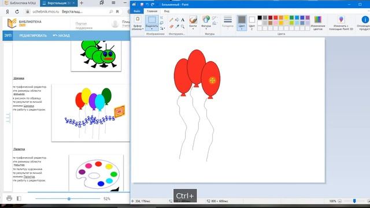The height and width of the screenshot is (208, 370).
Task: Open the shape Fill dropdown
Action: click(x=214, y=23)
